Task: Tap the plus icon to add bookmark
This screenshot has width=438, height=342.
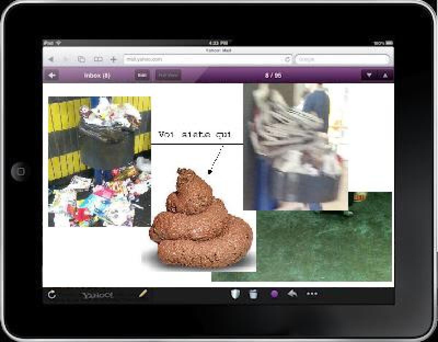Action: pos(114,60)
